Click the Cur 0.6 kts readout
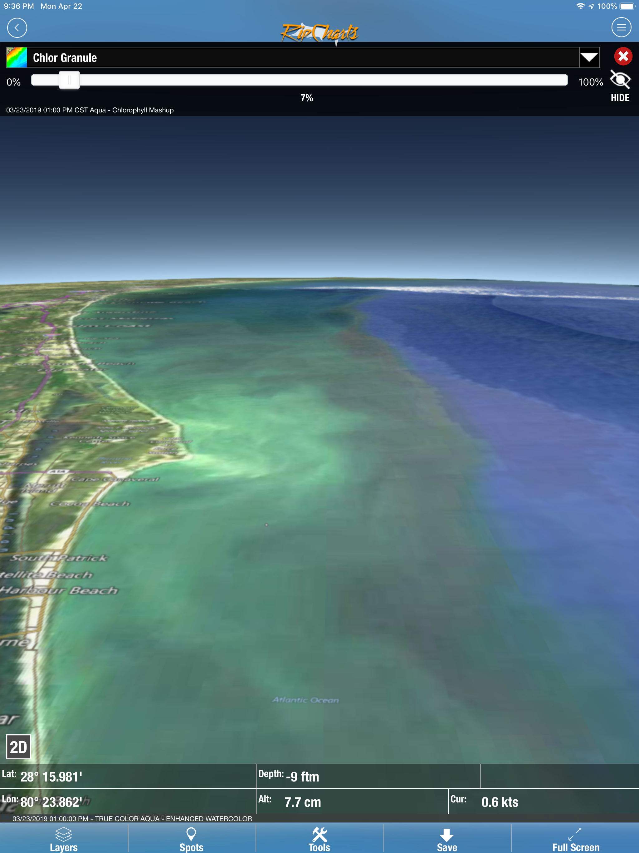The height and width of the screenshot is (853, 639). tap(485, 802)
